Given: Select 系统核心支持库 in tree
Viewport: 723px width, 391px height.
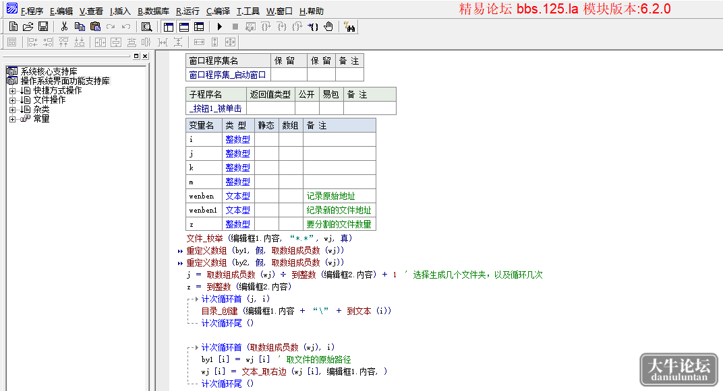Looking at the screenshot, I should pos(49,72).
